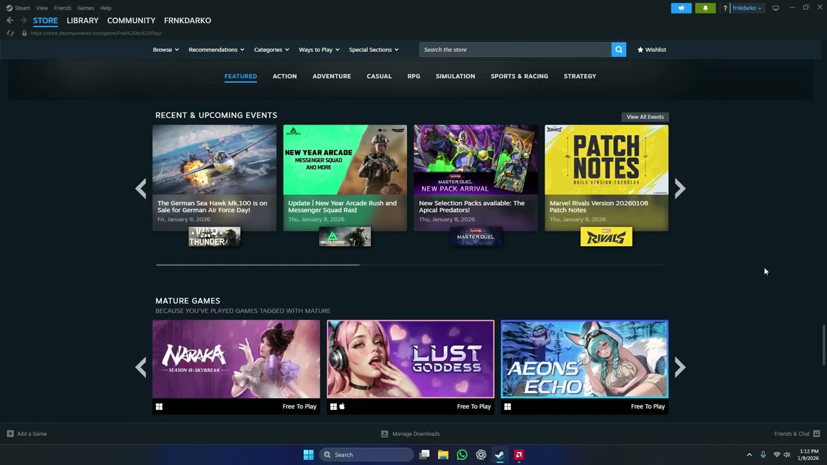Open the FRNKDARKO profile section
This screenshot has width=827, height=465.
click(187, 21)
